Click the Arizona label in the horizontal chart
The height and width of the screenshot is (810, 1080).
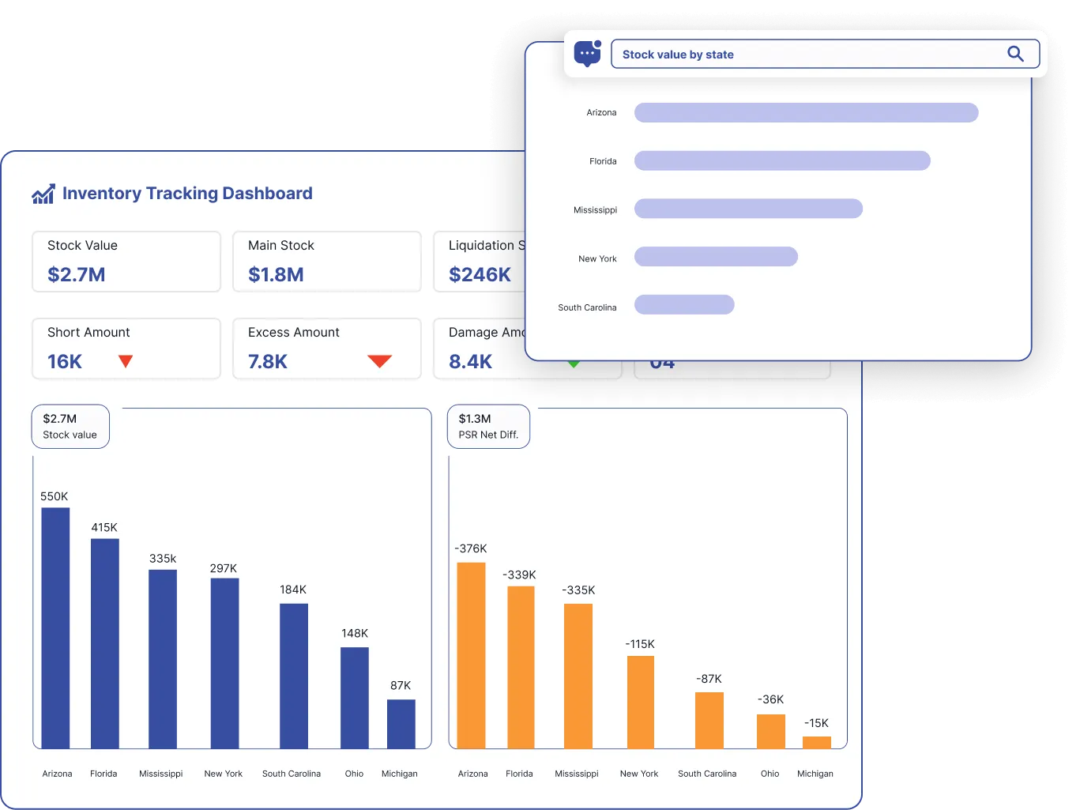pos(600,112)
